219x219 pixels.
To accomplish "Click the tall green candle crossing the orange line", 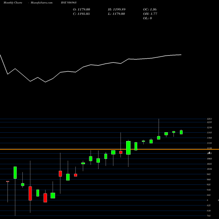I will (x=128, y=148).
